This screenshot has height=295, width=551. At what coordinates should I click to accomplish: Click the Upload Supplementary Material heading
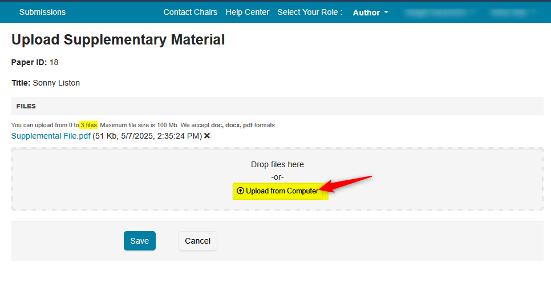click(118, 40)
